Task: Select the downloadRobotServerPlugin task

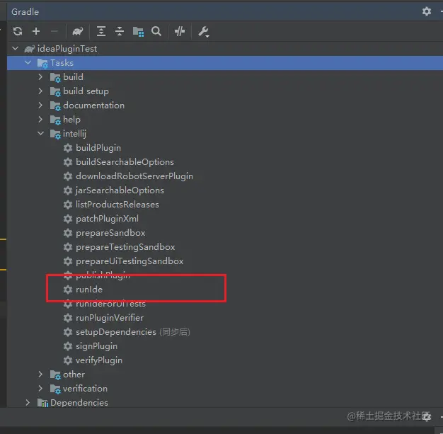Action: coord(134,176)
